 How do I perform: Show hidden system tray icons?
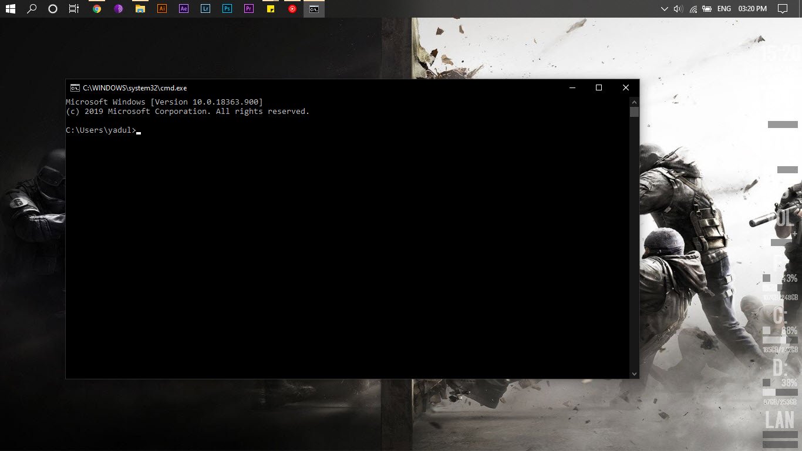click(x=665, y=9)
